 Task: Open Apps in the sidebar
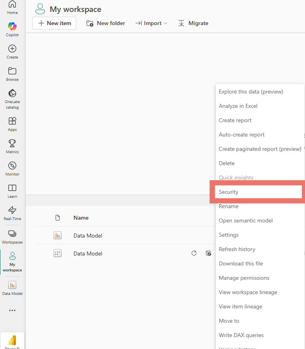[x=12, y=124]
